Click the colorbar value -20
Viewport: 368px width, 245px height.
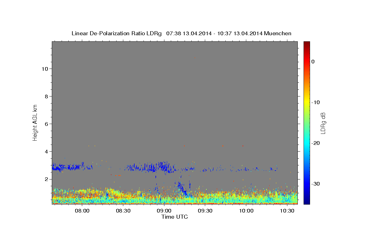tap(316, 143)
